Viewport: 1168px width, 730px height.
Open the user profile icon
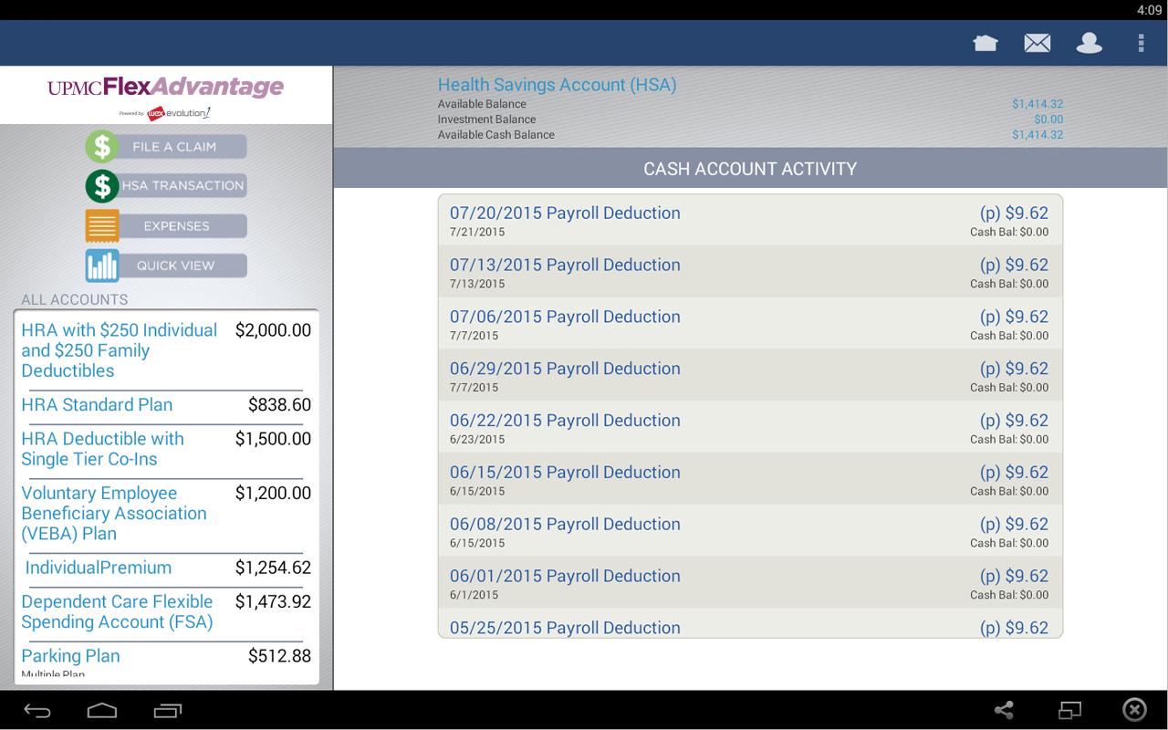tap(1090, 43)
